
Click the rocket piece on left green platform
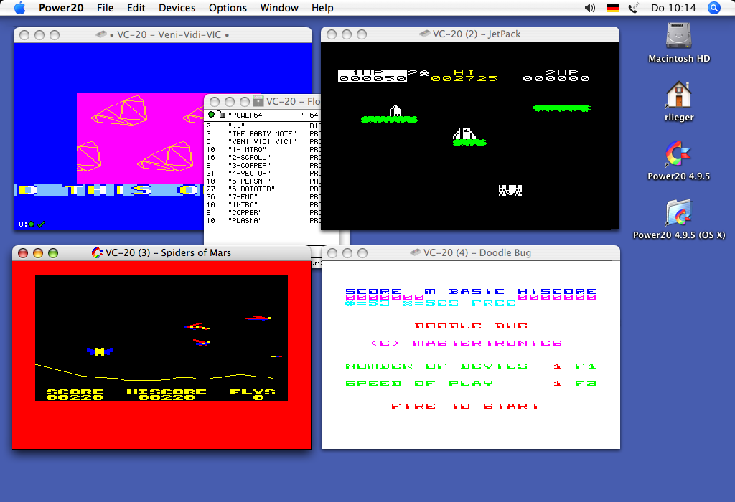click(395, 111)
